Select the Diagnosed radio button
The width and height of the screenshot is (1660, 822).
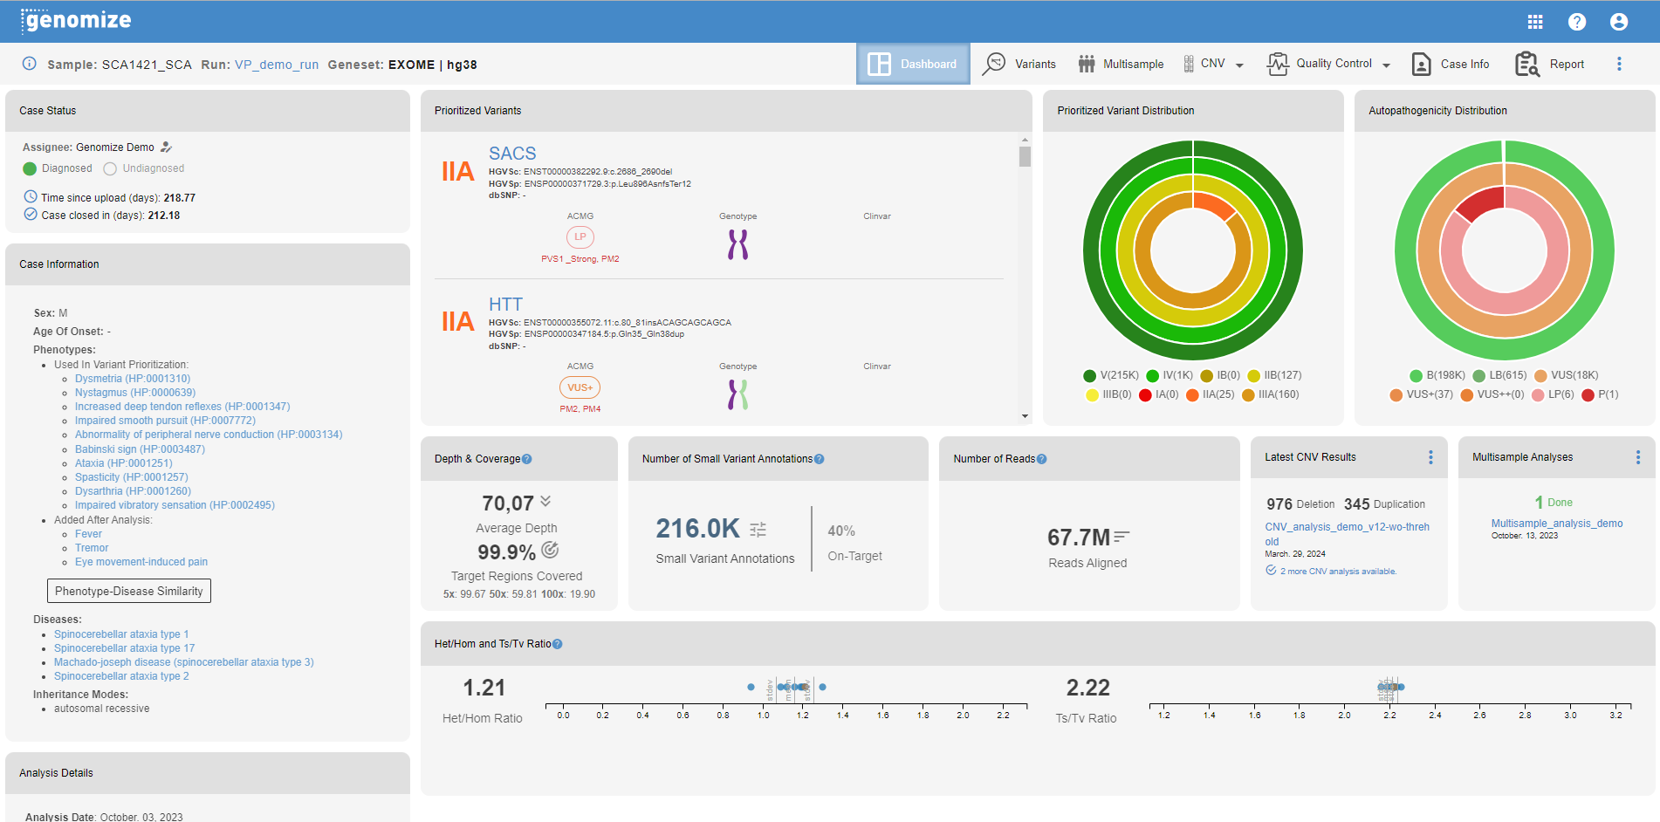coord(30,168)
